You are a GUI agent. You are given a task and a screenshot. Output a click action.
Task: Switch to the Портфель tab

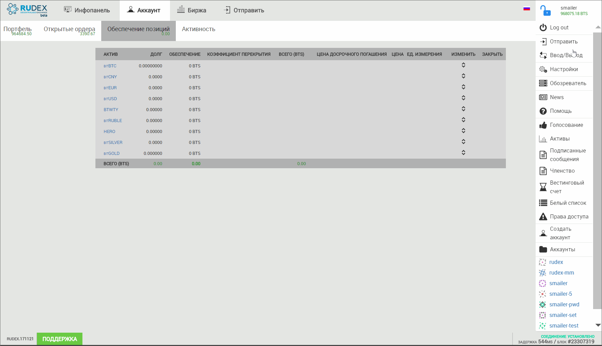17,31
